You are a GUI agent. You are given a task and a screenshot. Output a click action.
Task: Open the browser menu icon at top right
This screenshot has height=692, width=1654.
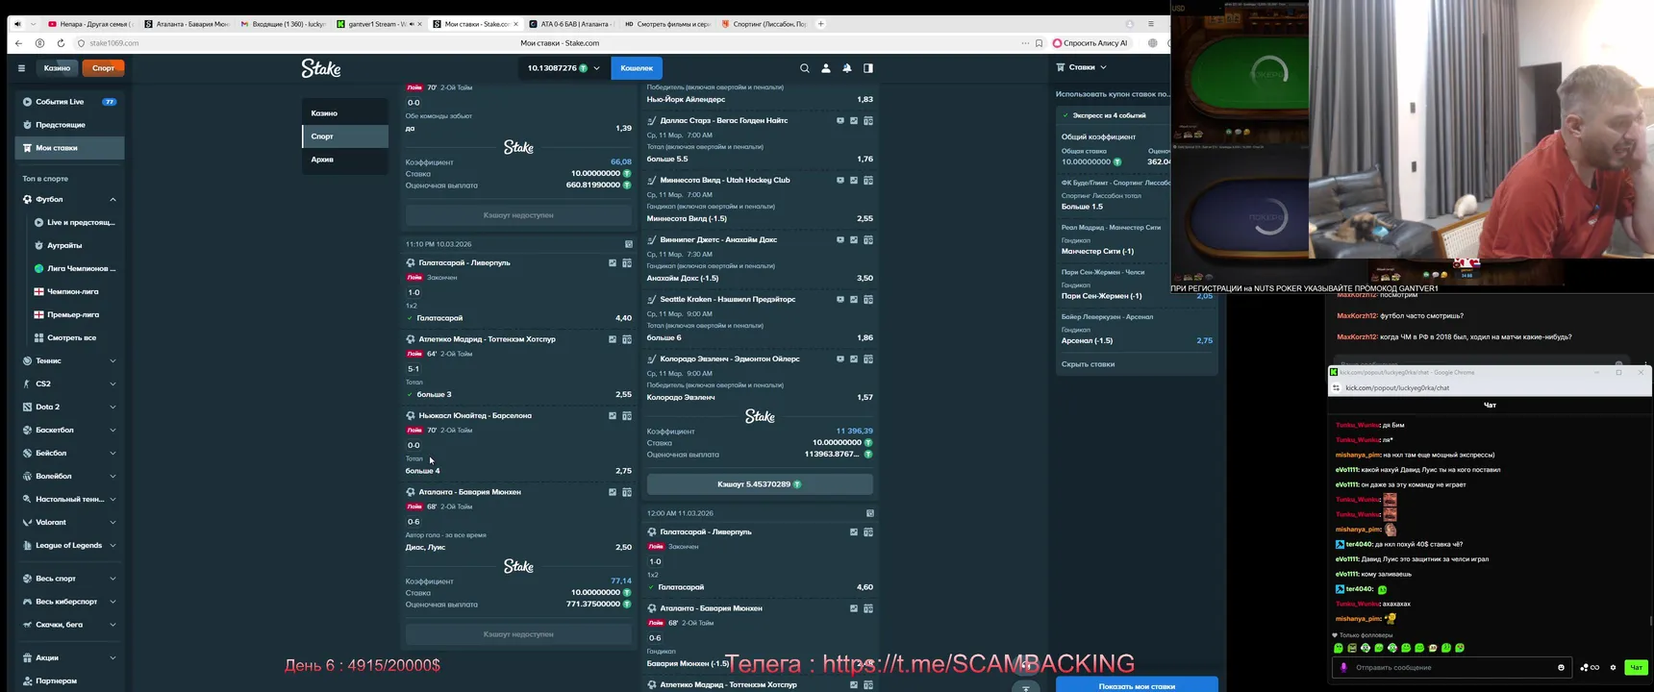click(1151, 24)
